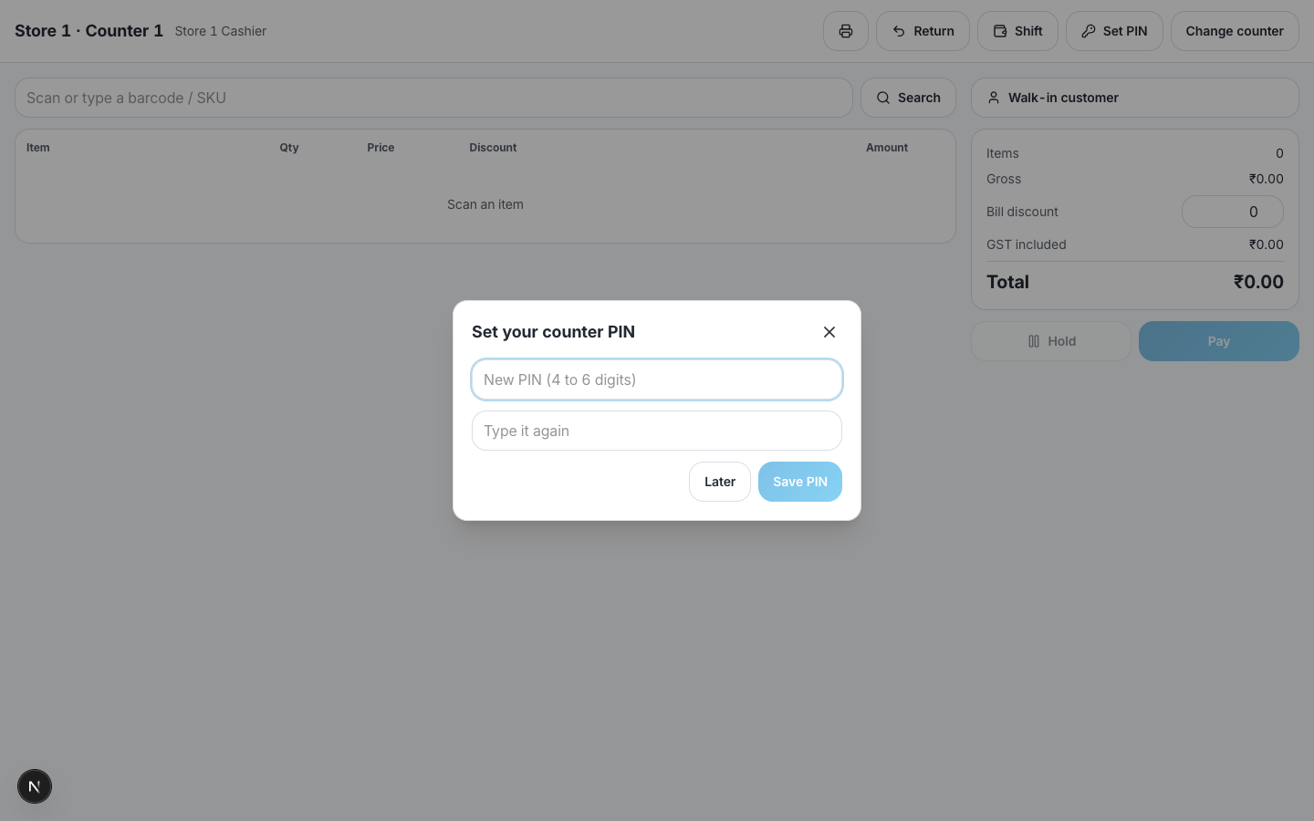Viewport: 1314px width, 821px height.
Task: Click the barcode / SKU search box
Action: (433, 98)
